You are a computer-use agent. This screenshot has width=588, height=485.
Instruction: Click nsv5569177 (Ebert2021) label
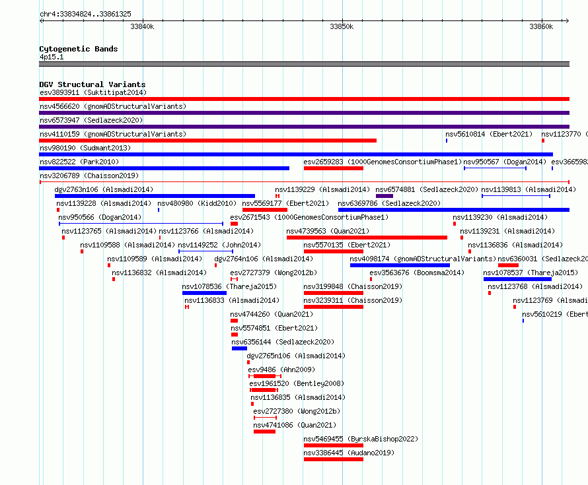(285, 203)
